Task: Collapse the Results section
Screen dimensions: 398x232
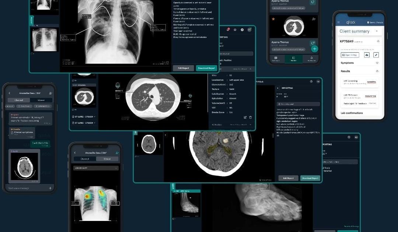Action: point(377,71)
